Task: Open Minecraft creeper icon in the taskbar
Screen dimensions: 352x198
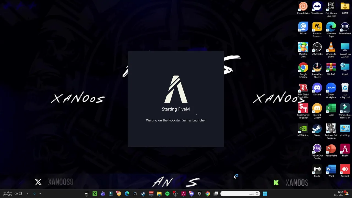Action: [x=95, y=194]
